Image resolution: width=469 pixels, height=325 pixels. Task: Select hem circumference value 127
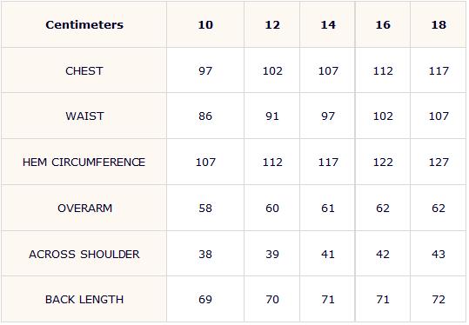click(439, 162)
